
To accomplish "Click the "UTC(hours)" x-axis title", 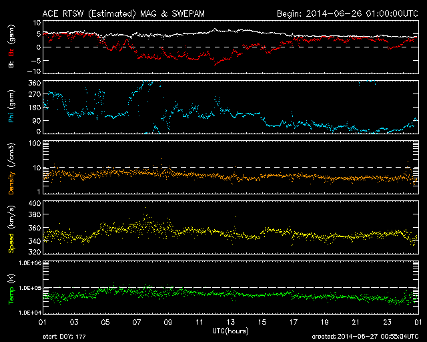I will (x=230, y=331).
